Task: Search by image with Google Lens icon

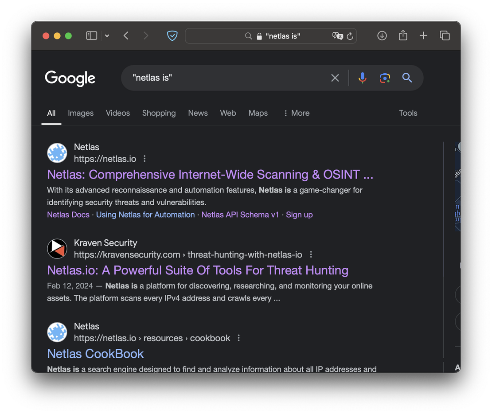Action: pos(385,78)
